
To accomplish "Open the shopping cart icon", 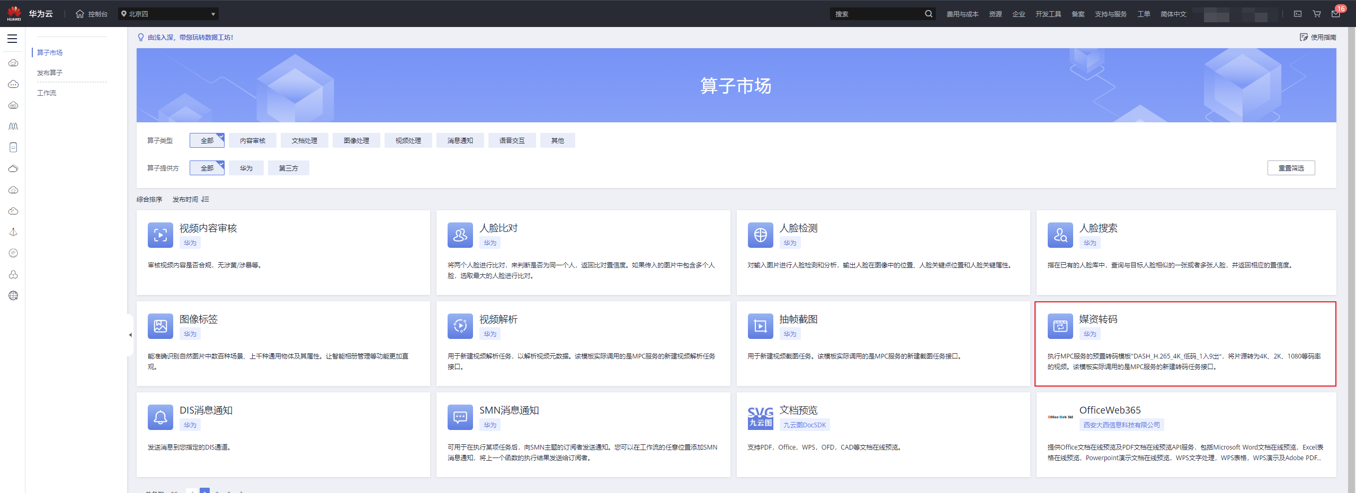I will click(1317, 14).
